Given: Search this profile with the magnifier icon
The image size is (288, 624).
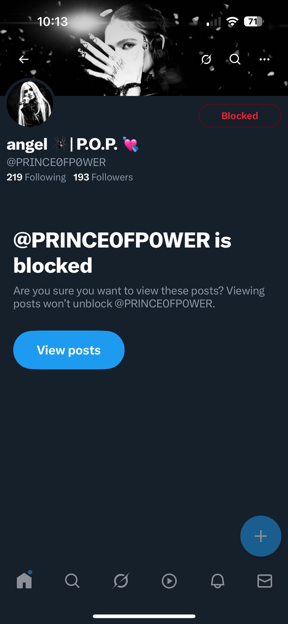Looking at the screenshot, I should click(x=235, y=59).
